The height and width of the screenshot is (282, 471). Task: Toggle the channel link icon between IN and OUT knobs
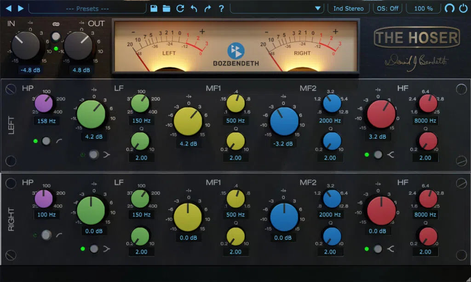click(55, 35)
